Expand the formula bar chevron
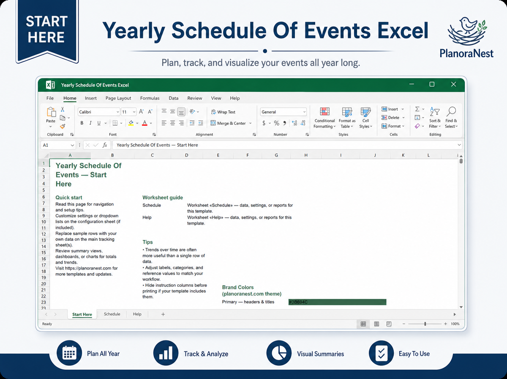The width and height of the screenshot is (507, 379). tap(459, 145)
